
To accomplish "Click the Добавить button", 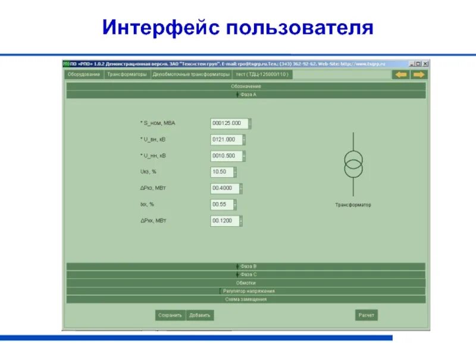I will coord(200,315).
